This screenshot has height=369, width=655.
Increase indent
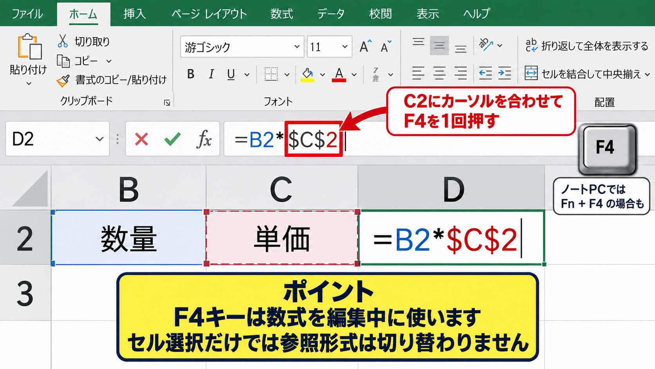point(505,73)
